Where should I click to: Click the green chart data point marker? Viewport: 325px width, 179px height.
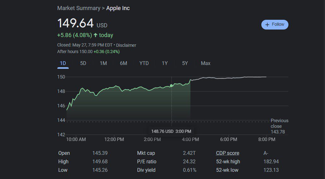[x=171, y=85]
